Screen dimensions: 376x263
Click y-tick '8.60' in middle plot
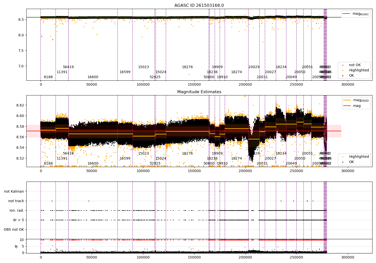point(20,116)
